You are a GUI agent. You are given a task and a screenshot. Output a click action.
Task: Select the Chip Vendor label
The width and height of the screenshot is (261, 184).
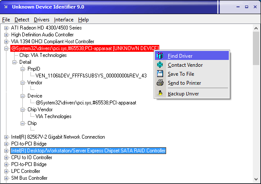(40, 110)
